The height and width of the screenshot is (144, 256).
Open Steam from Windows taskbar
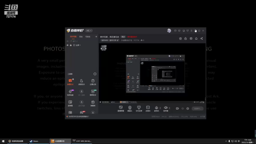coord(38,141)
